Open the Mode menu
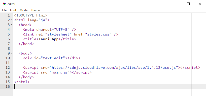The image size is (206, 96). [x=24, y=10]
